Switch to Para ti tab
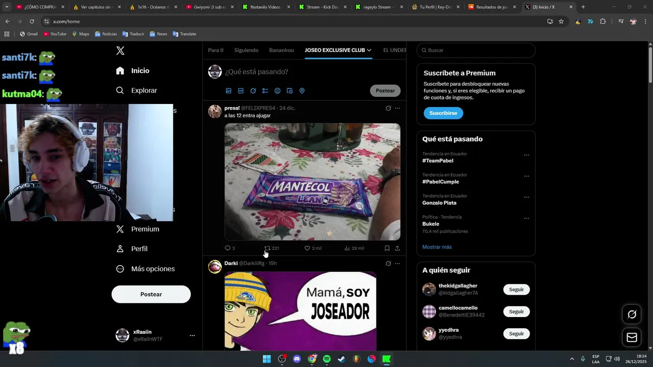 point(216,50)
